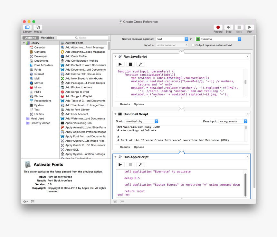This screenshot has width=277, height=237.
Task: Click the Run JavaScript code scrollbar
Action: click(x=245, y=82)
